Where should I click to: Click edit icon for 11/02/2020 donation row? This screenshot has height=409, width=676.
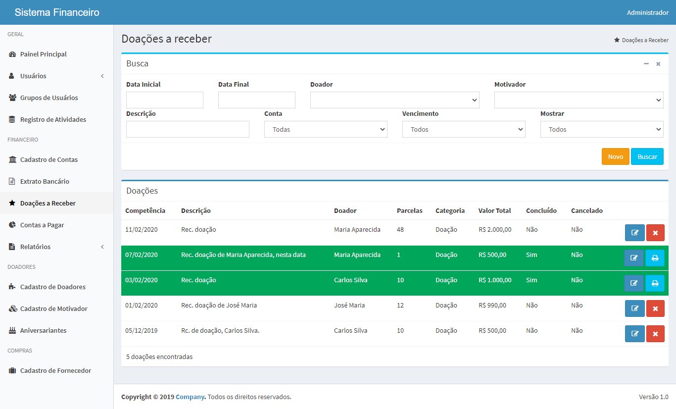[634, 233]
